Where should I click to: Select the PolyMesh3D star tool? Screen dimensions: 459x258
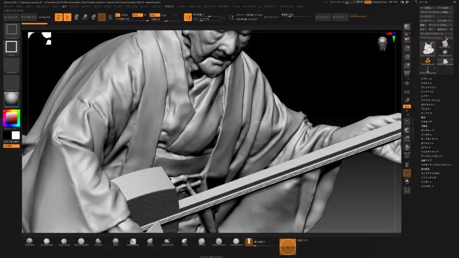tap(445, 53)
